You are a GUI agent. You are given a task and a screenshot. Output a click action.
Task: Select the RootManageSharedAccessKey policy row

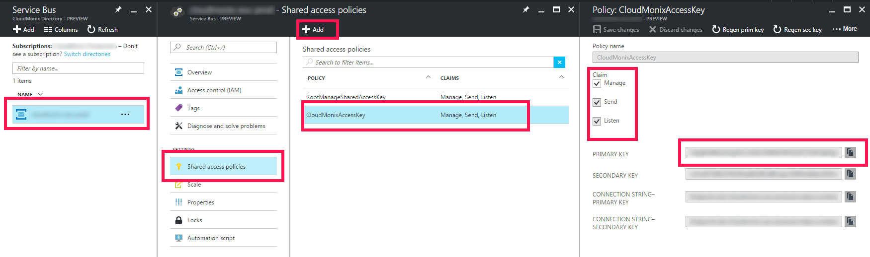pyautogui.click(x=435, y=97)
